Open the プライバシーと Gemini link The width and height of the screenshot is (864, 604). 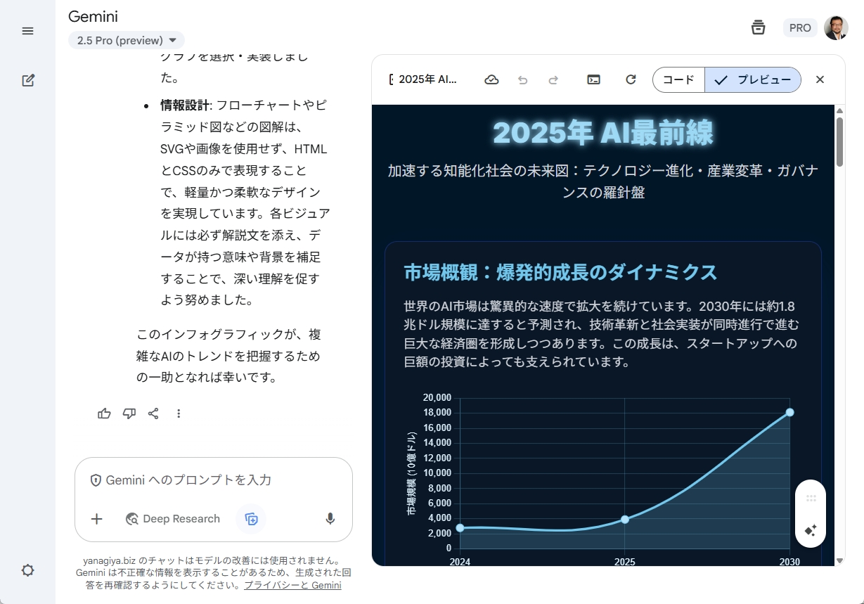292,584
